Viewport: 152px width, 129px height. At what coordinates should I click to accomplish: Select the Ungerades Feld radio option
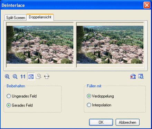point(22,96)
